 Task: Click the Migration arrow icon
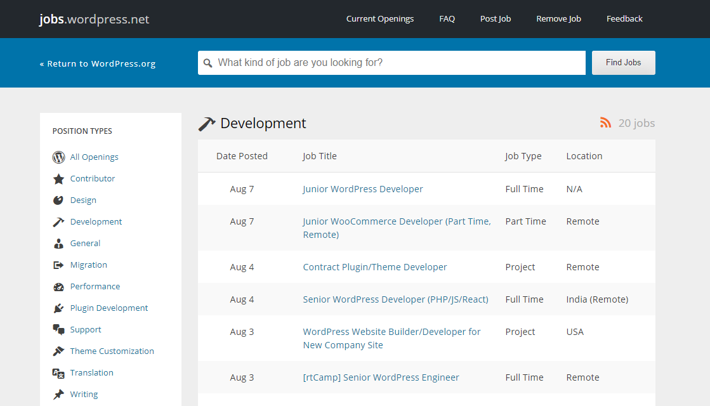(x=58, y=265)
